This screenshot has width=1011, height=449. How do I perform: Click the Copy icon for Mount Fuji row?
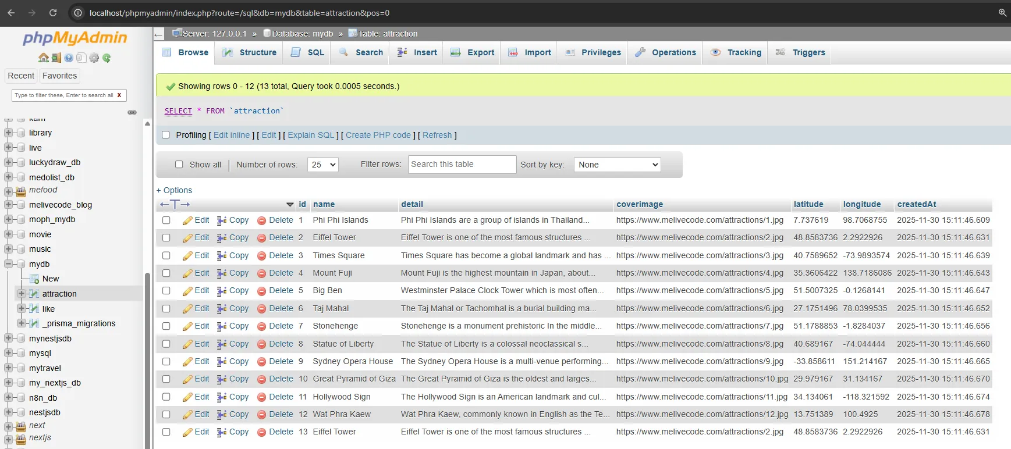click(x=222, y=273)
